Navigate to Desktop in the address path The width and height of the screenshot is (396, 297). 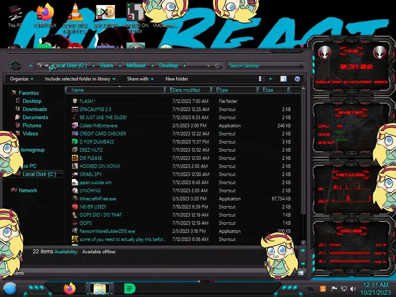click(x=169, y=66)
